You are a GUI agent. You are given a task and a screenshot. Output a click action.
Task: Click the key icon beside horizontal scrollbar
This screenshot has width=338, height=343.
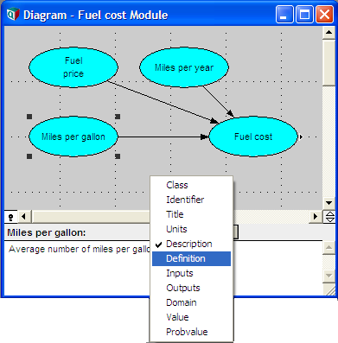coord(11,217)
